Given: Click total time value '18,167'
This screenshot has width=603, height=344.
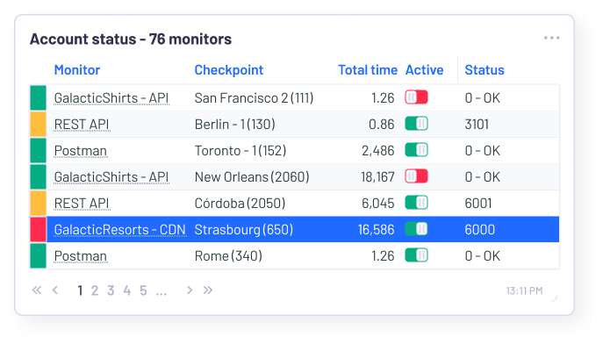Looking at the screenshot, I should tap(377, 176).
